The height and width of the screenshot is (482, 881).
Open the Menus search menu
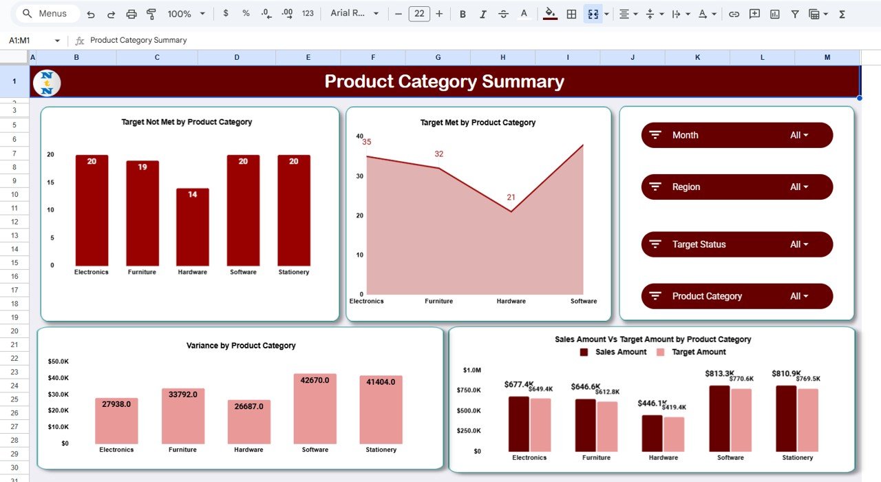(x=46, y=13)
